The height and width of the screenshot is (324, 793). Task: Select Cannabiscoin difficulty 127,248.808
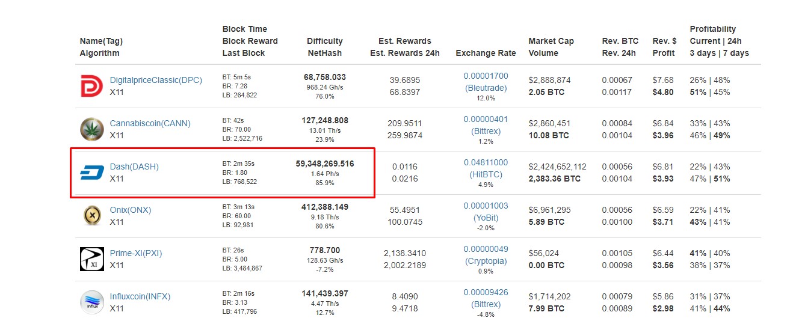[x=325, y=120]
